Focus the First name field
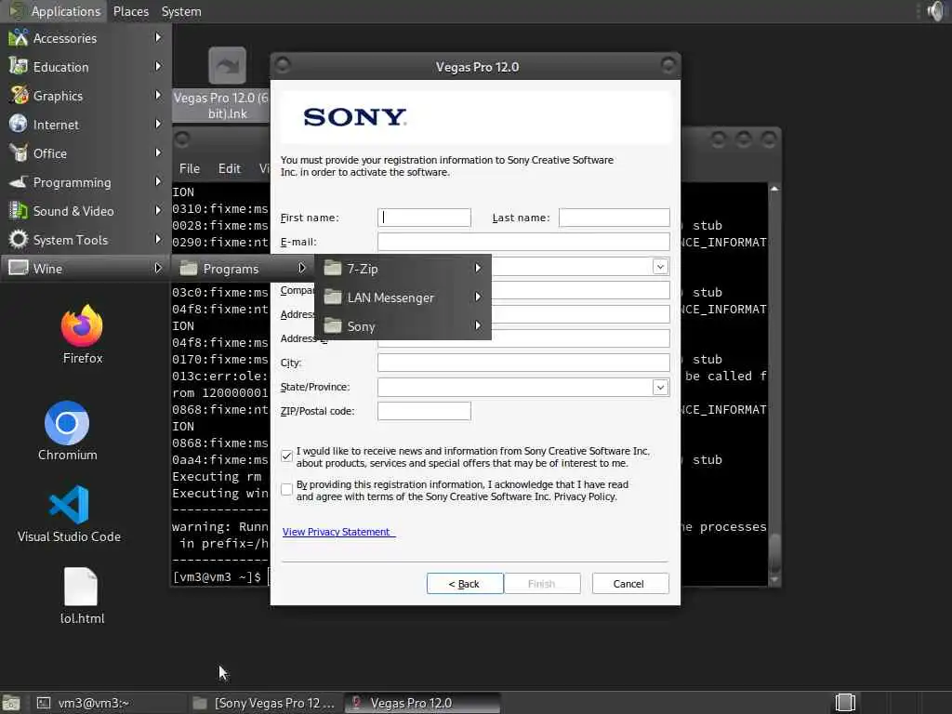Screen dimensions: 952x714 point(424,218)
